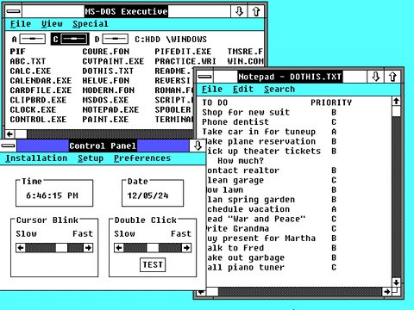Click Notepad vertical scrollbar up arrow
The height and width of the screenshot is (310, 414).
[x=396, y=101]
